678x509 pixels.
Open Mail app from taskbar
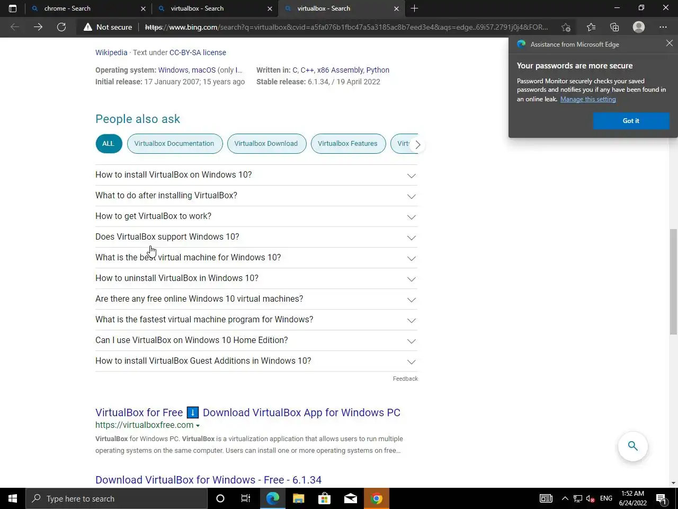(351, 498)
